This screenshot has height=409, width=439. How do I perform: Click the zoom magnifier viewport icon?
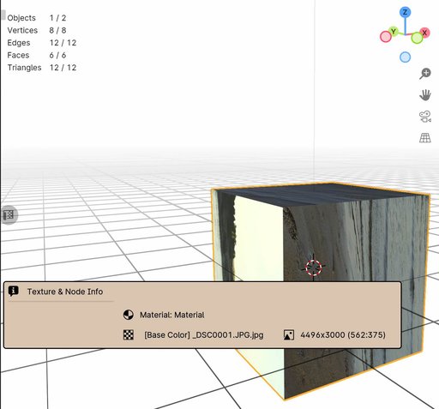tap(425, 73)
